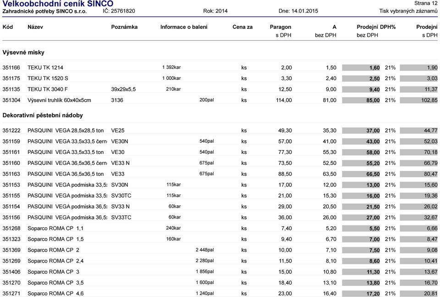Viewport: 440px width, 297px height.
Task: Click the 'Kód' column header
Action: (8, 27)
